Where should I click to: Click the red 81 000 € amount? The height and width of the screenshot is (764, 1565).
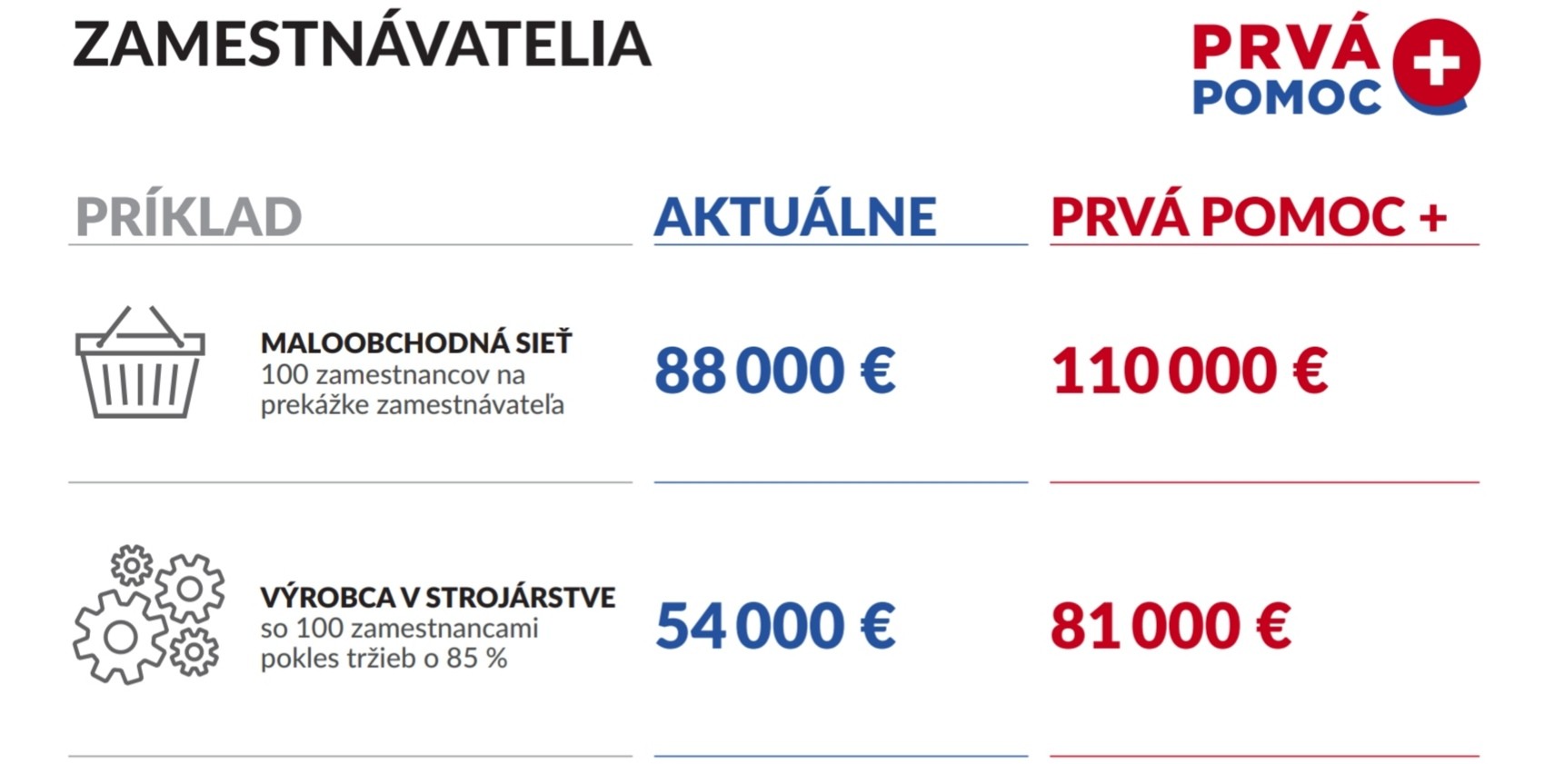1170,626
